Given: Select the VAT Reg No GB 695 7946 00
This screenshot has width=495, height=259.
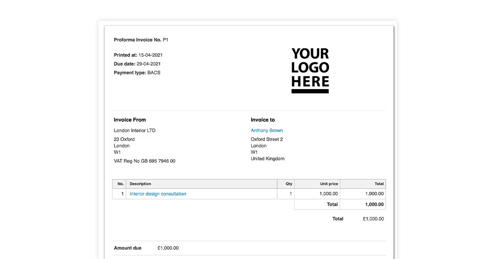Looking at the screenshot, I should click(144, 161).
